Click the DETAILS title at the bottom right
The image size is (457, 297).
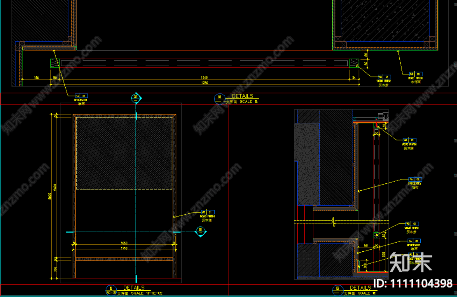tap(361, 288)
